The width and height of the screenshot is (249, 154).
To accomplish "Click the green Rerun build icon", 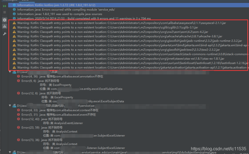I will pos(5,6).
